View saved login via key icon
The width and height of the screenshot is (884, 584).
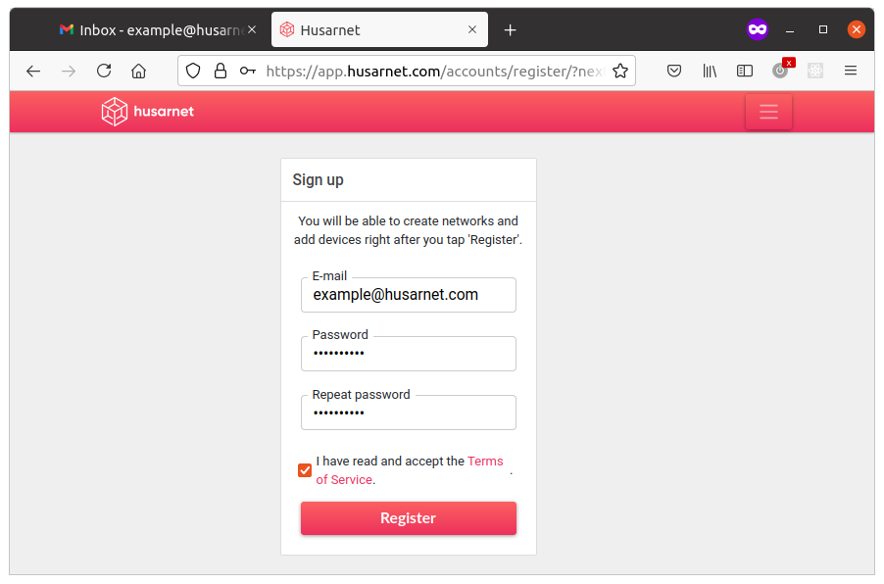pyautogui.click(x=248, y=71)
